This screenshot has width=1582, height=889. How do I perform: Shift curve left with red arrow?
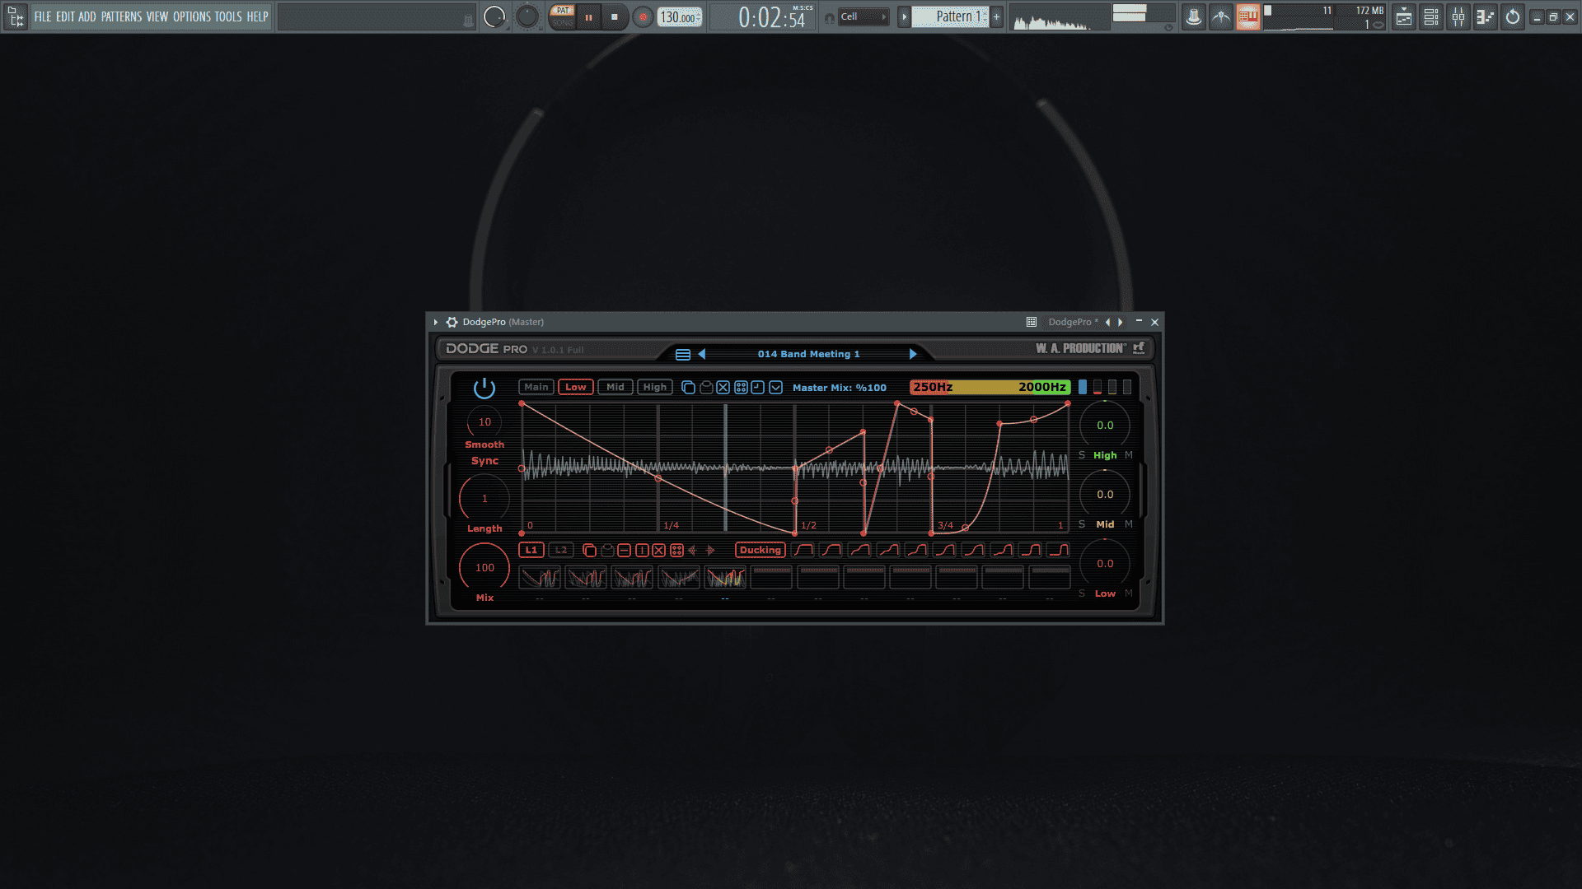[x=692, y=550]
